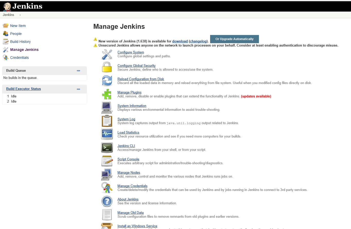Click the red "(updates available)" text
Image resolution: width=351 pixels, height=229 pixels.
tap(256, 96)
